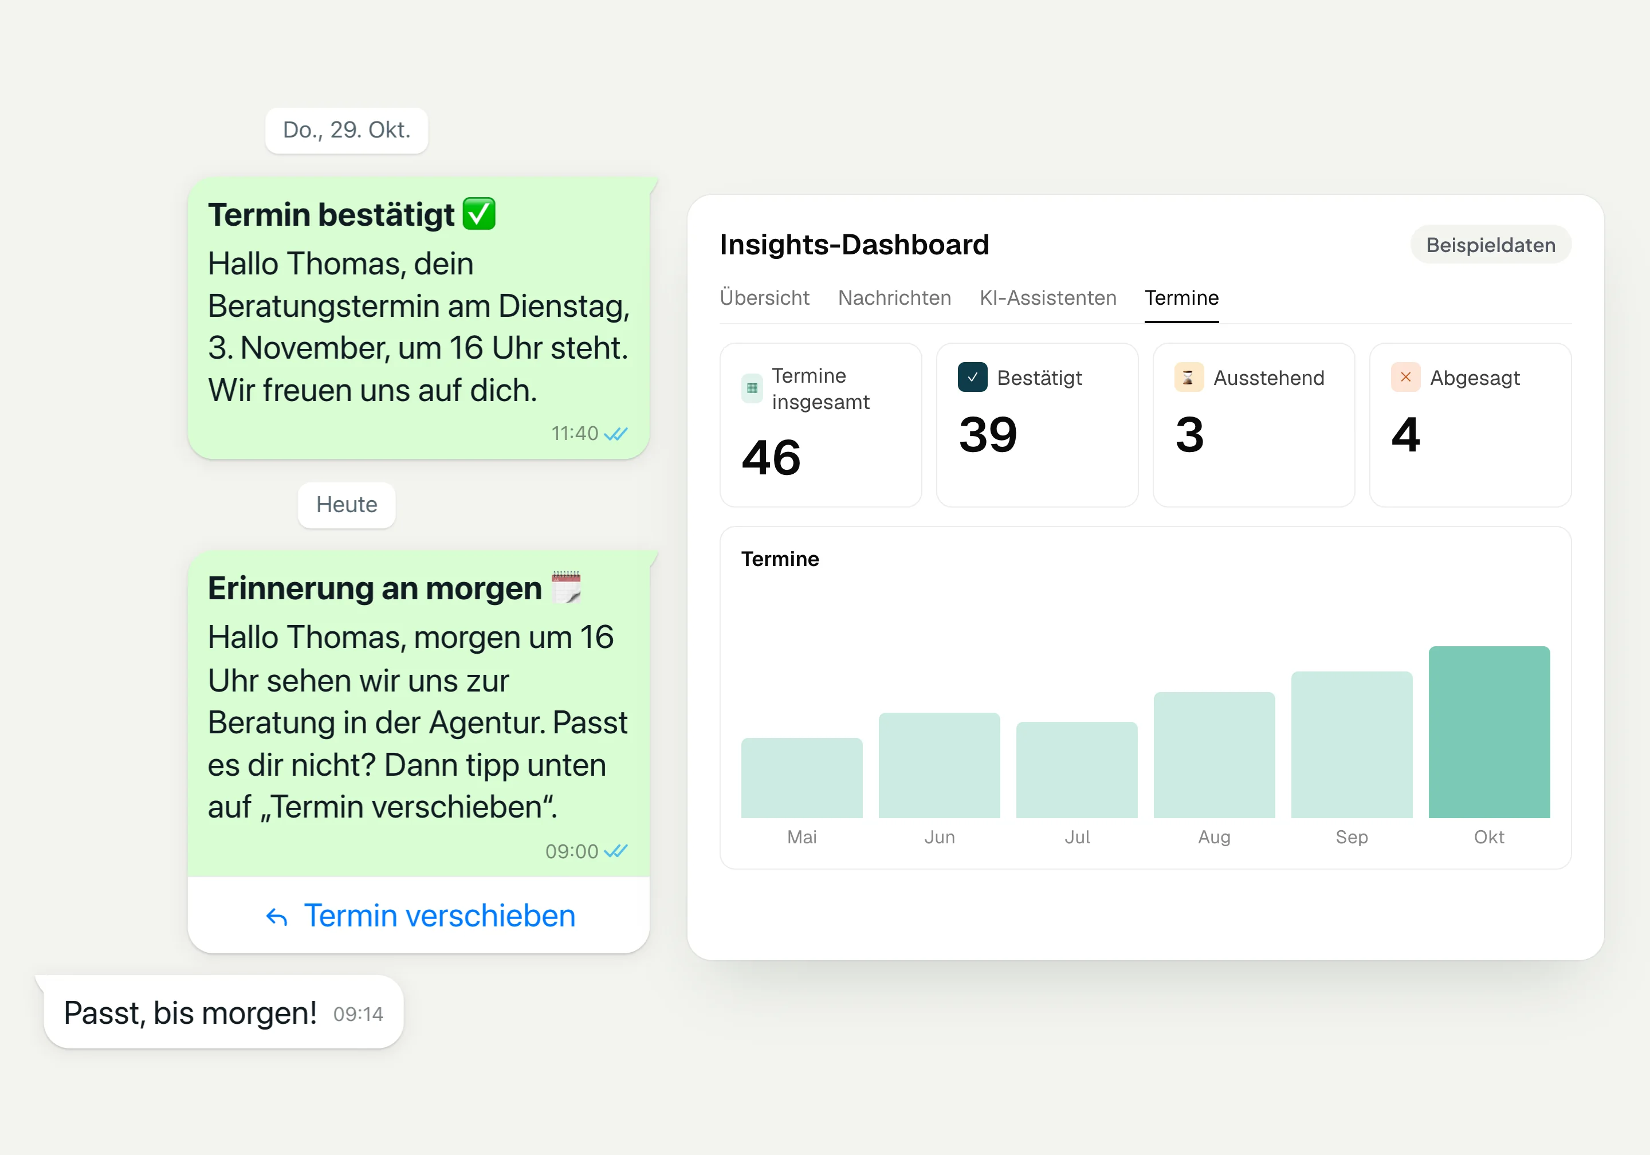Click the Beispieldaten badge
This screenshot has width=1650, height=1155.
[1491, 245]
